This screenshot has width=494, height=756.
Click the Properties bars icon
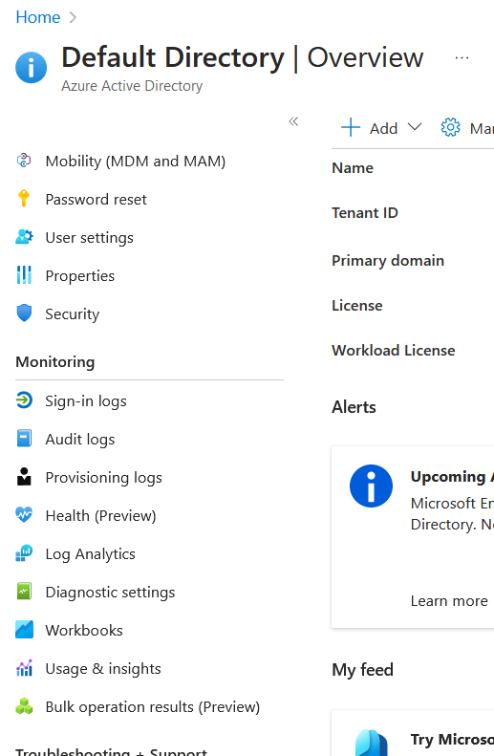coord(24,275)
